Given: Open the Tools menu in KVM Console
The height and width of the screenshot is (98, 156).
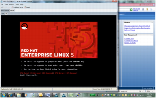Looking at the screenshot, I should pyautogui.click(x=17, y=4).
